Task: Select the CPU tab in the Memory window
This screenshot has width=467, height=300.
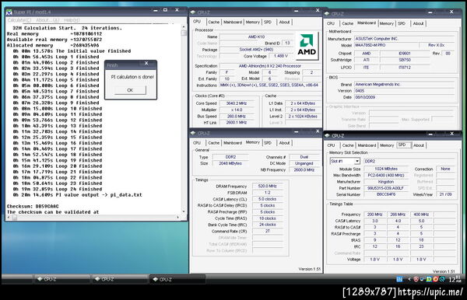Action: click(x=197, y=143)
